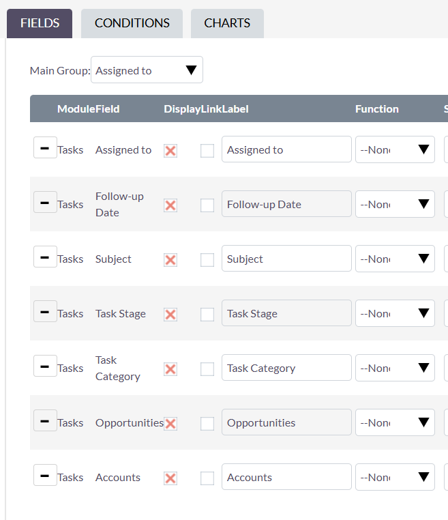Click the Function column header
Viewport: 448px width, 520px height.
click(377, 109)
